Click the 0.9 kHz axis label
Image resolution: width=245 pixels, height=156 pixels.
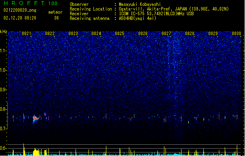tap(3, 90)
